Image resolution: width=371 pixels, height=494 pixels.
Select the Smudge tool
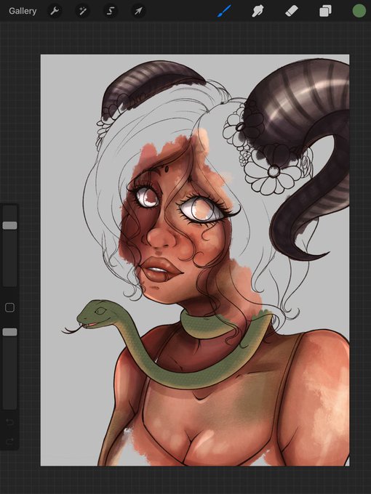click(258, 12)
